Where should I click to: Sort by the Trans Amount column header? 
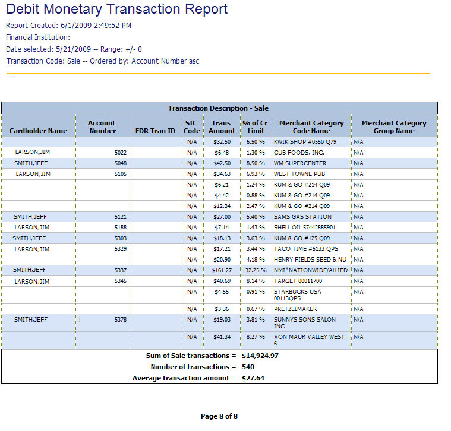coord(222,127)
